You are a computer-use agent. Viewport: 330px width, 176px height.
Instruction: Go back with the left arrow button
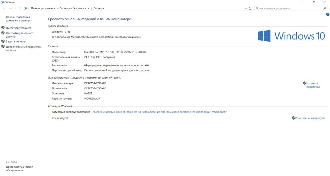4,9
